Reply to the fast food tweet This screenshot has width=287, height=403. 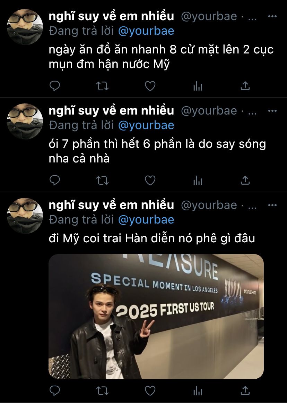click(54, 86)
